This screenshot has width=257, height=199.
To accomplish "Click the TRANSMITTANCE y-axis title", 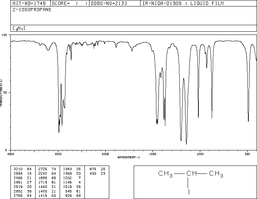I will point(1,93).
